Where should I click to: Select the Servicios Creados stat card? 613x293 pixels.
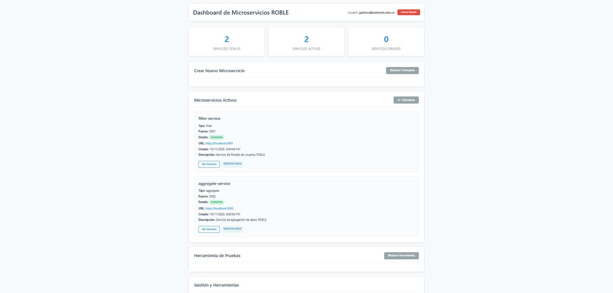pyautogui.click(x=386, y=42)
